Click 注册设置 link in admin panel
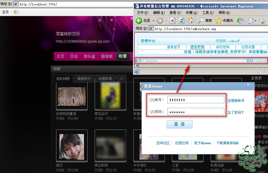Screen dimensions: 268x173 [248, 47]
